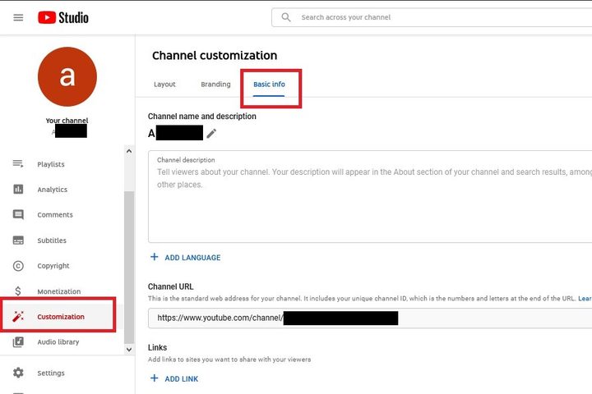Click the Links heading
592x394 pixels.
(157, 347)
